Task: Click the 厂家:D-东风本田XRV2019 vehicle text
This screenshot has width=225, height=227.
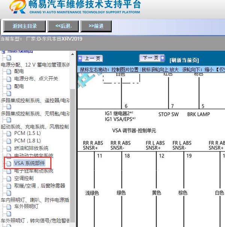Action: 54,39
